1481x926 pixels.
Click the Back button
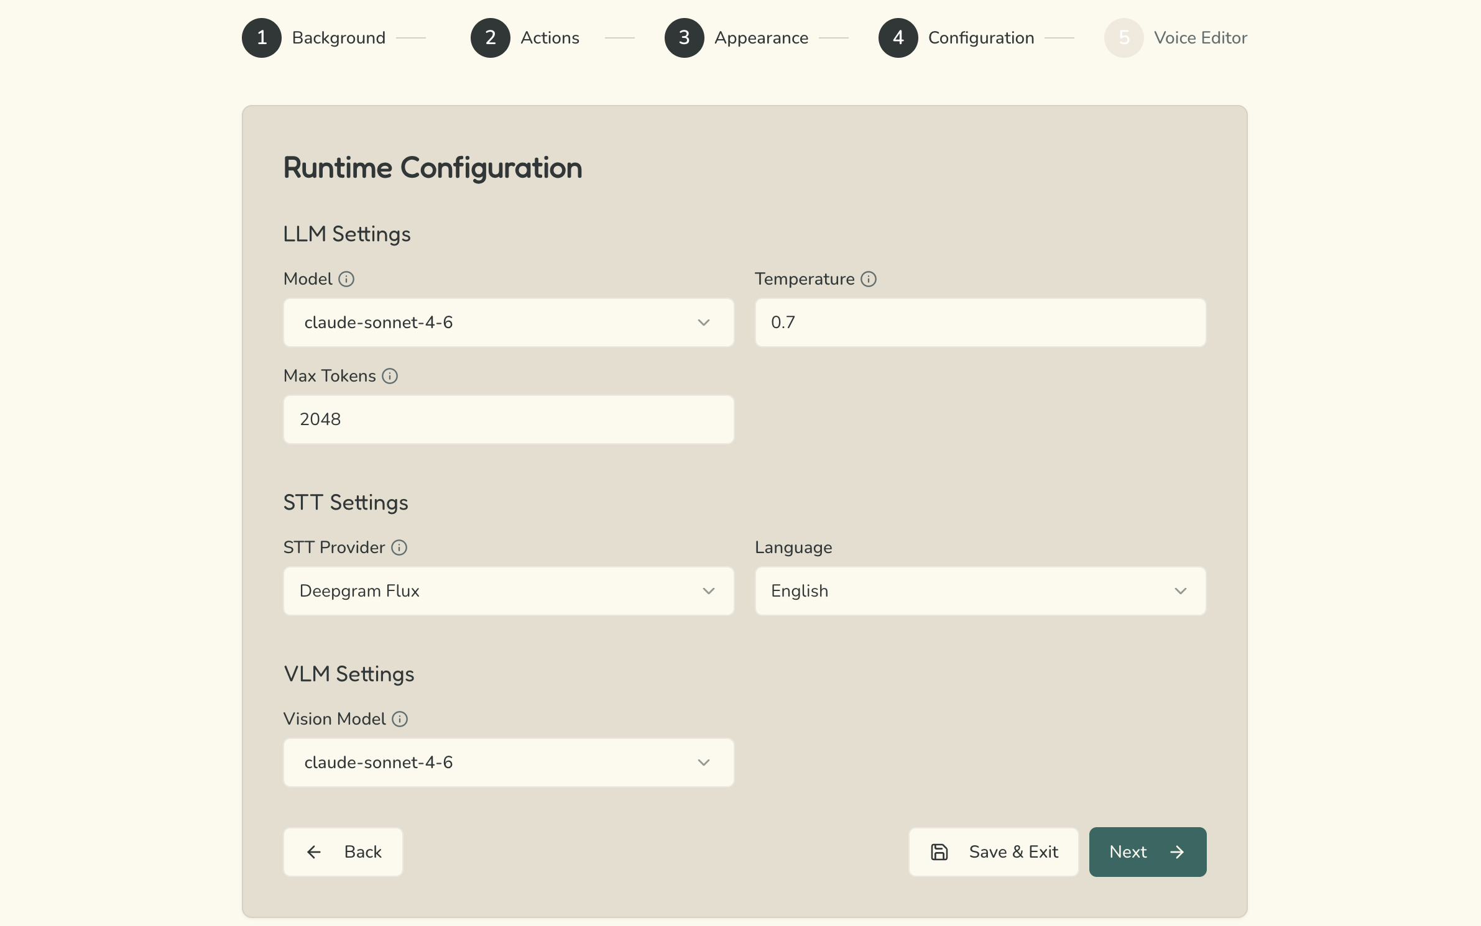coord(343,852)
